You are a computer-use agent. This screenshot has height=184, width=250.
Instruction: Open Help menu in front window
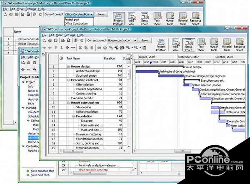pos(80,35)
